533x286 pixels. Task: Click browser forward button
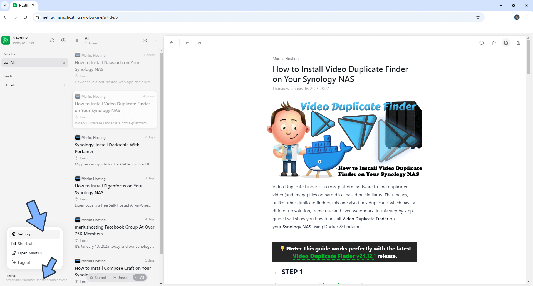click(x=15, y=17)
